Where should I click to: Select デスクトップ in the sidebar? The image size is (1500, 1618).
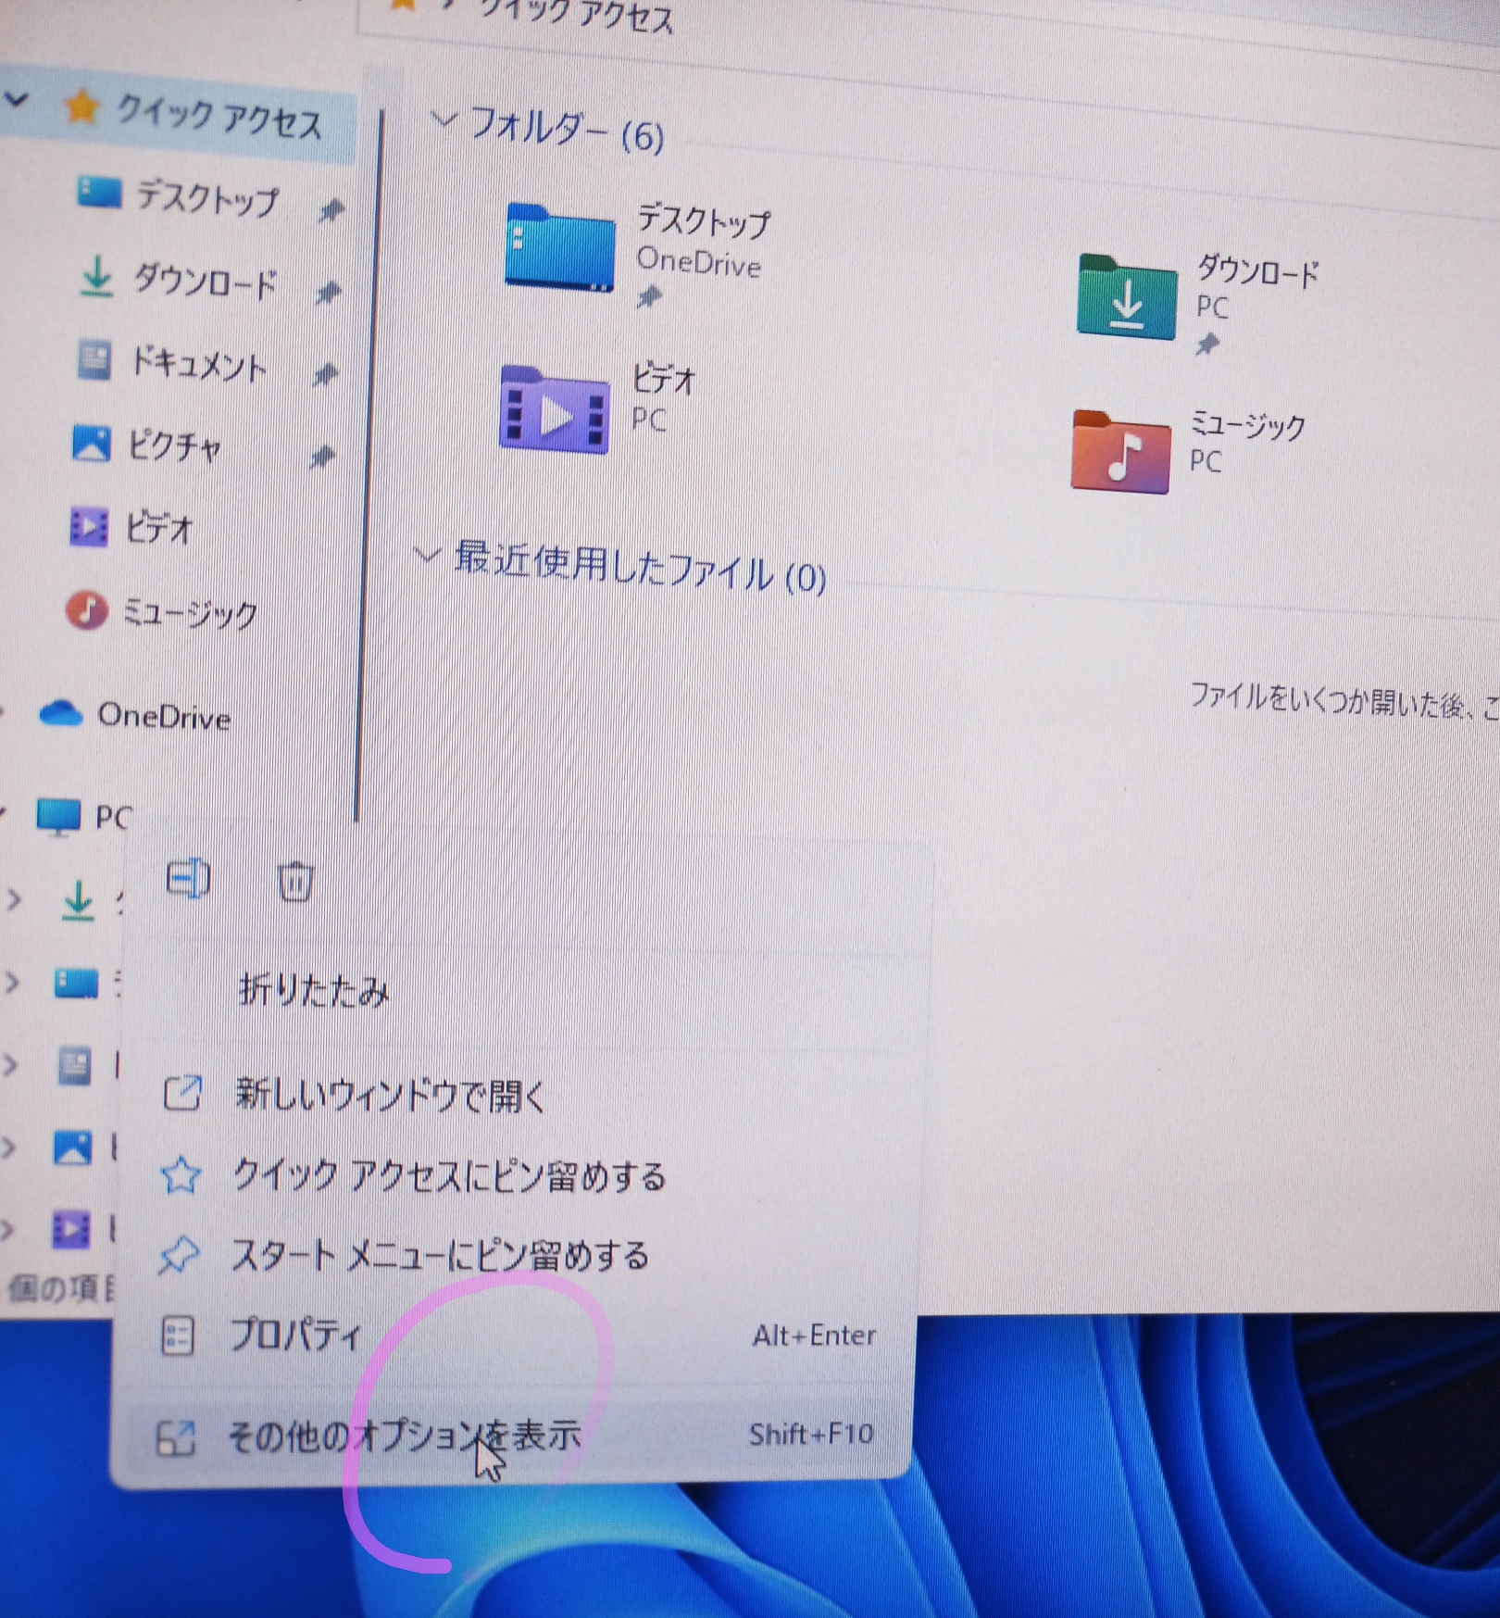pos(207,198)
